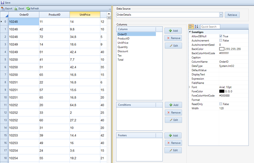
Task: Toggle AutoIncrement checkbox
Action: point(221,40)
